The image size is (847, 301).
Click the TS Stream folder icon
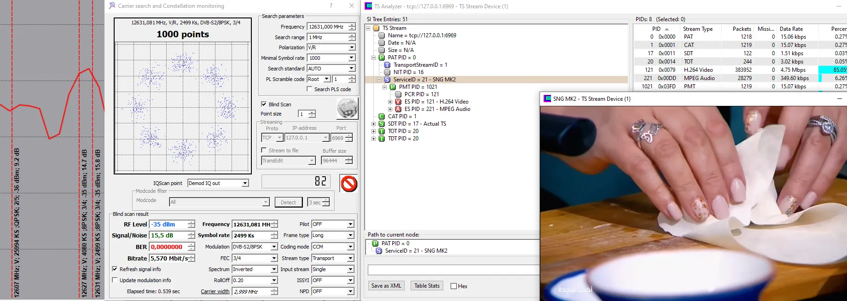(376, 28)
